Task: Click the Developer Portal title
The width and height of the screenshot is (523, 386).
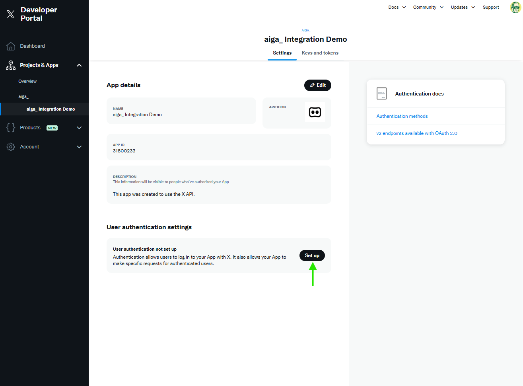Action: point(39,14)
